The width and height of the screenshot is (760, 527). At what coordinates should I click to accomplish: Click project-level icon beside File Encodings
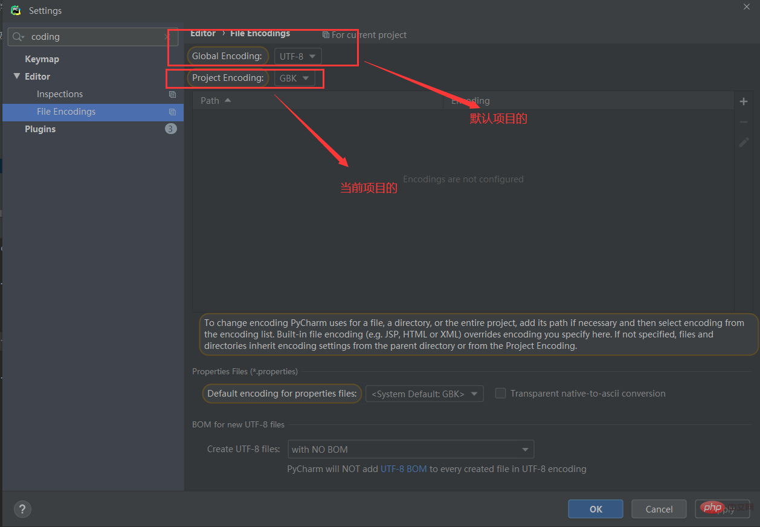tap(172, 112)
